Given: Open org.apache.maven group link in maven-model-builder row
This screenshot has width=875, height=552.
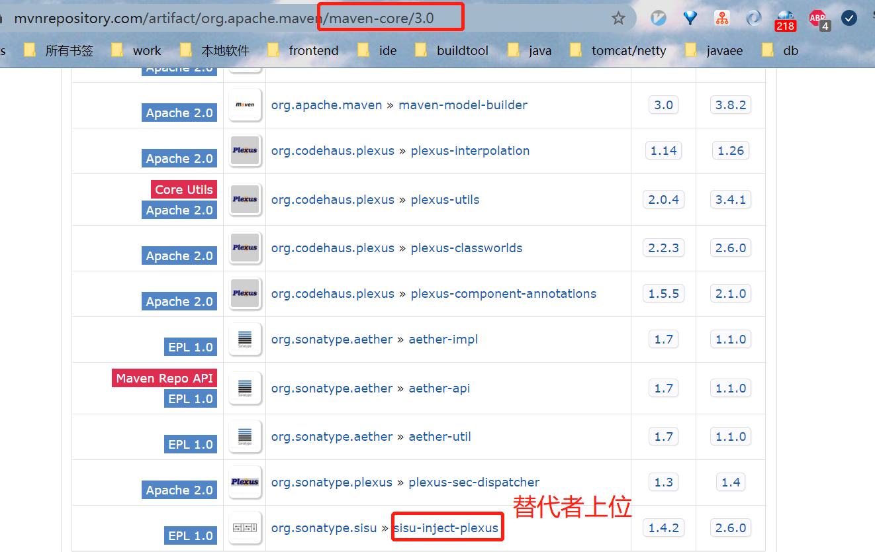Looking at the screenshot, I should tap(326, 105).
